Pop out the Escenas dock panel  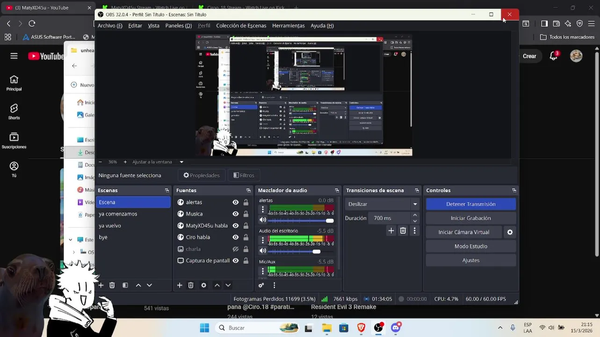click(x=167, y=190)
